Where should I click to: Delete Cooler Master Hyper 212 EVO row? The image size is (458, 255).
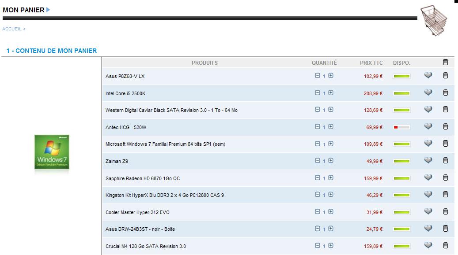pyautogui.click(x=445, y=211)
